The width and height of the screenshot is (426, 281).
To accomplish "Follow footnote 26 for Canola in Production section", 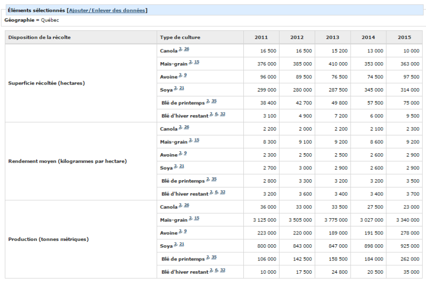I will (187, 205).
